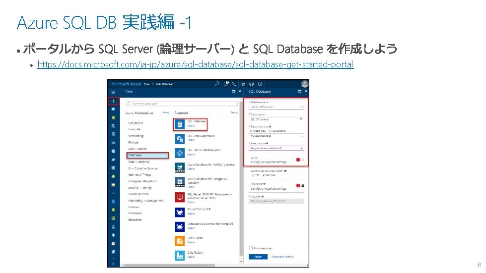The image size is (486, 273).
Task: Click the Redis Cache orange icon
Action: 180,241
